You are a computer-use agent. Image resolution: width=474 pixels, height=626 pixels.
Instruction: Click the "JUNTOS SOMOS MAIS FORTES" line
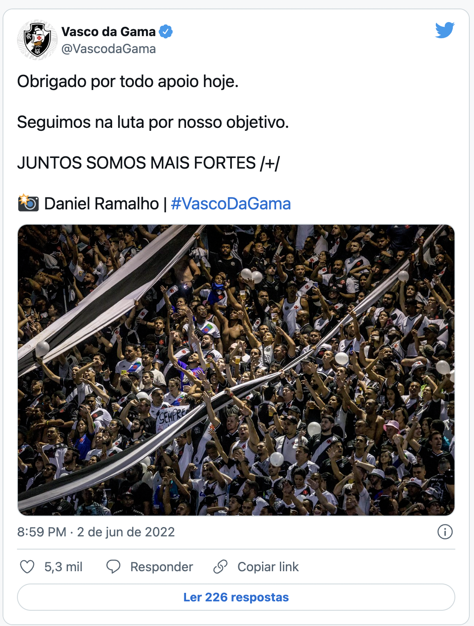(148, 163)
